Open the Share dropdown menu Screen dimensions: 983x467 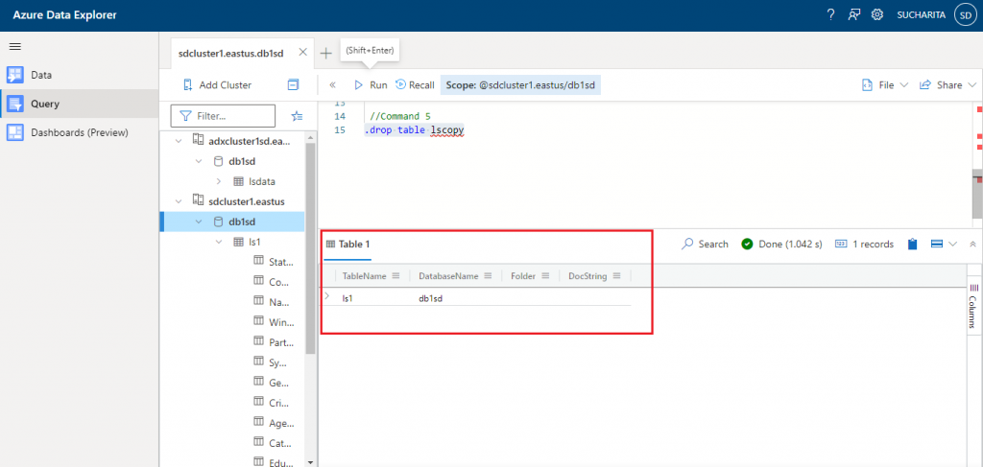point(947,85)
